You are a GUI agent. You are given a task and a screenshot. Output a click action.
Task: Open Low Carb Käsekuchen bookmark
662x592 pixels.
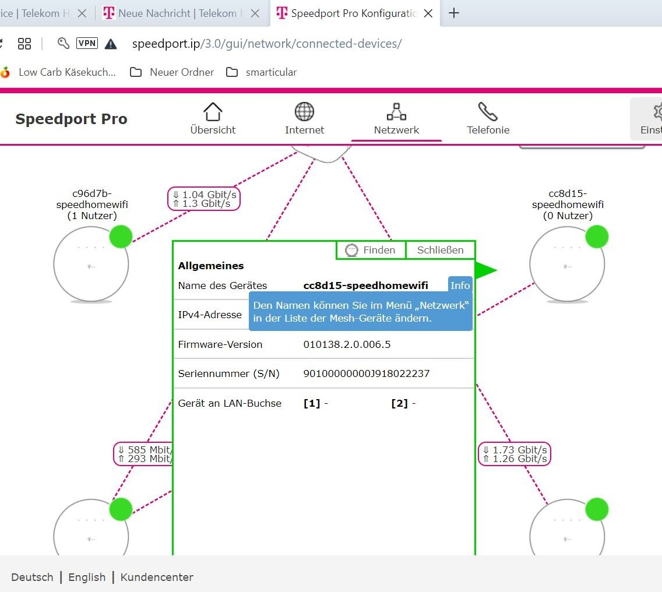[x=58, y=72]
